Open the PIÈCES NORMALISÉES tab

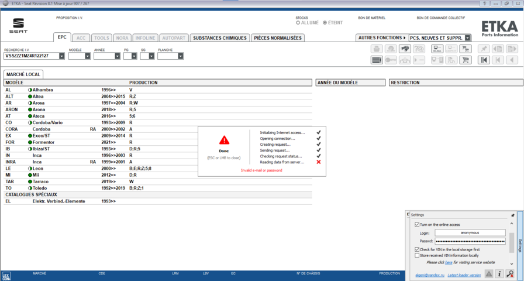(x=278, y=38)
